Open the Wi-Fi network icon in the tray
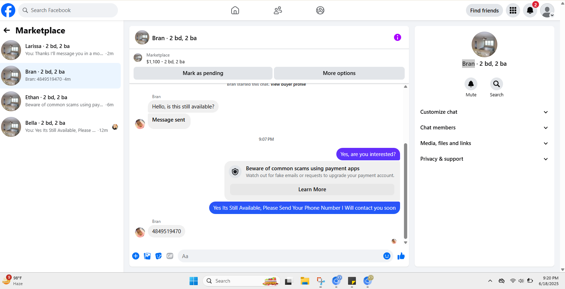 (x=513, y=281)
